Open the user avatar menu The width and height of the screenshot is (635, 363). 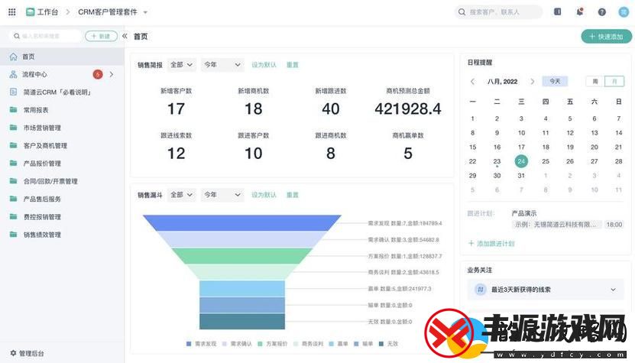tap(624, 12)
